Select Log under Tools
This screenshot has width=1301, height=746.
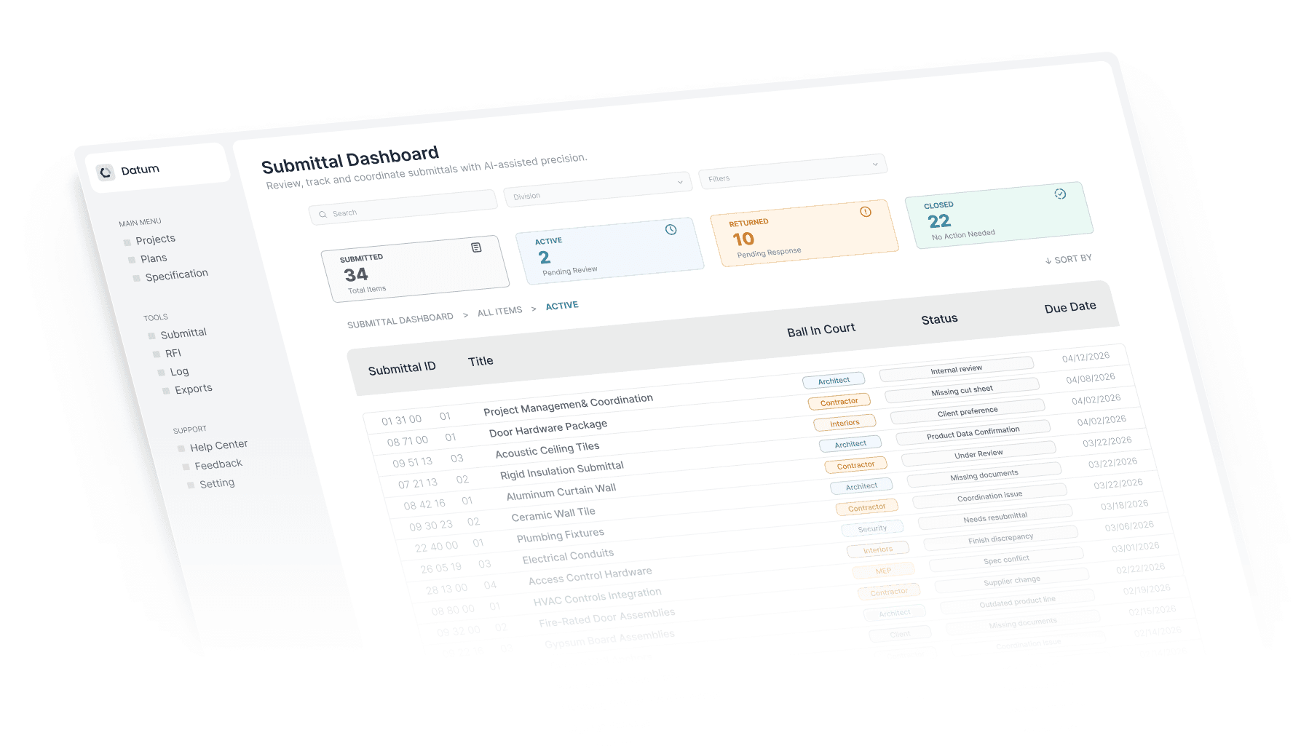coord(179,372)
